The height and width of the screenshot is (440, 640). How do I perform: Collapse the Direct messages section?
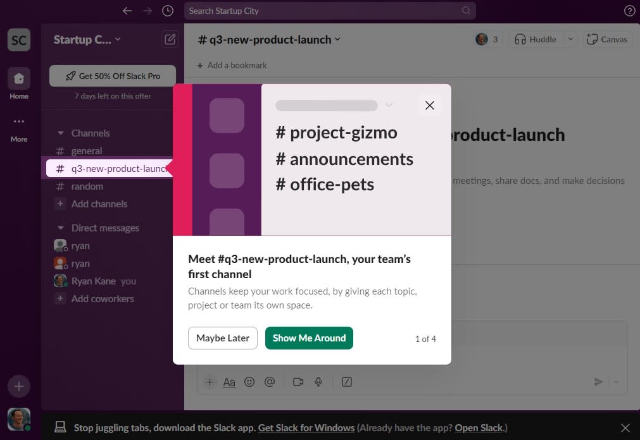pyautogui.click(x=61, y=228)
